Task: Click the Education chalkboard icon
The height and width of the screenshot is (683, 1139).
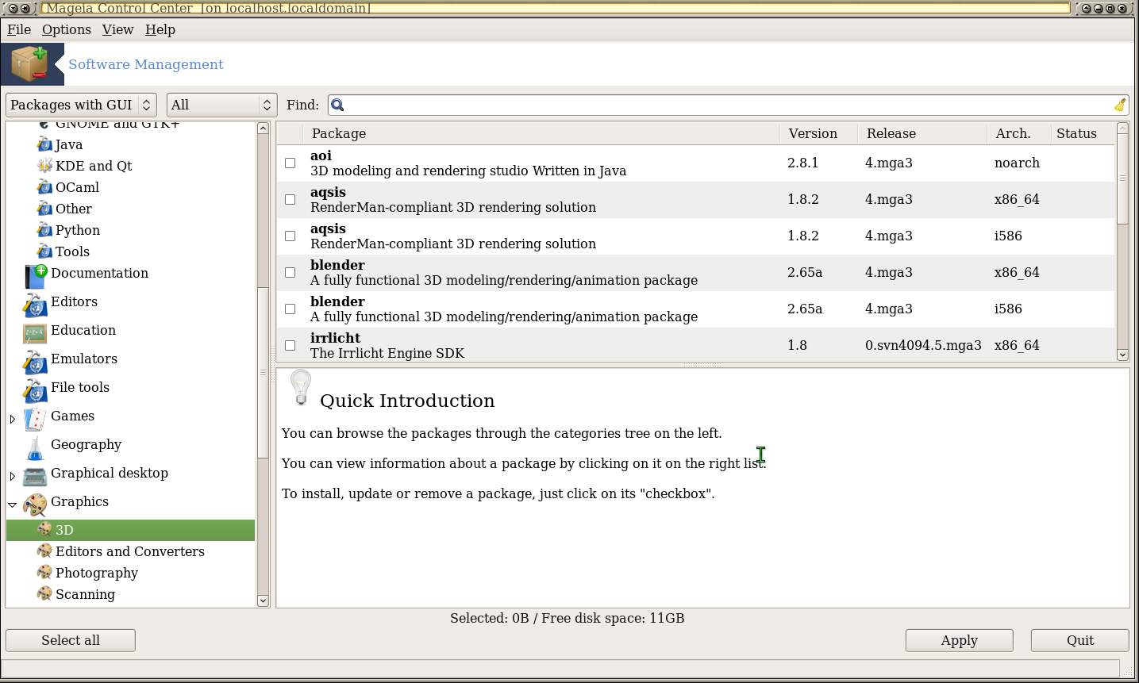Action: pyautogui.click(x=35, y=333)
